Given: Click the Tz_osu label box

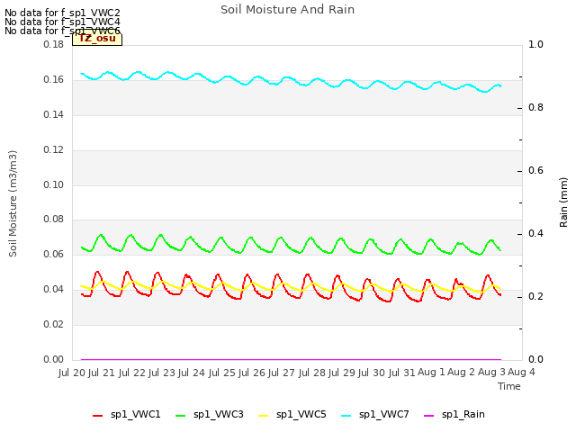Looking at the screenshot, I should (97, 39).
